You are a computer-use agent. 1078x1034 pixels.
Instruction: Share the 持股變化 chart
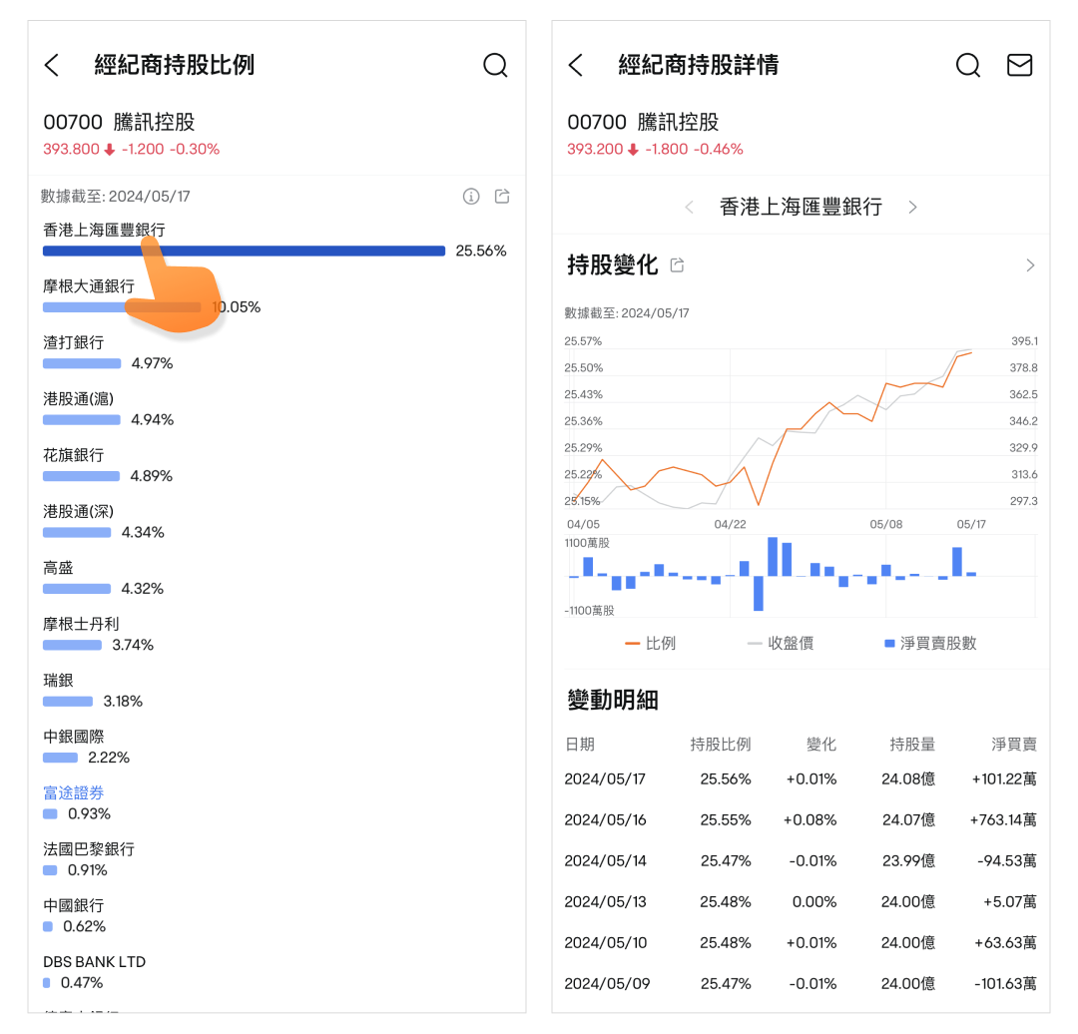pyautogui.click(x=678, y=265)
